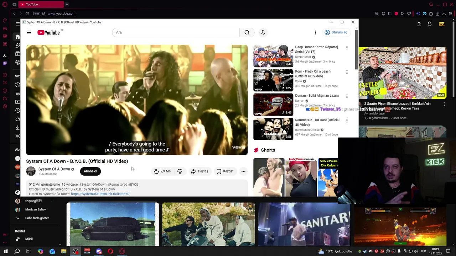Click the background YouTube Home icon
The width and height of the screenshot is (456, 256).
pos(17,37)
